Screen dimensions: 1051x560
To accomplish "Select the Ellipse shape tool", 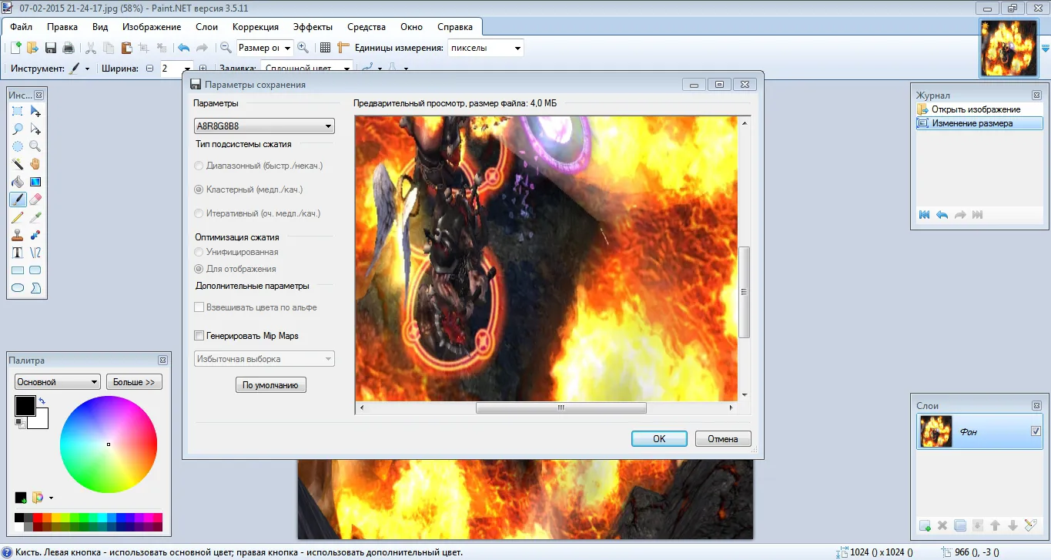I will click(x=17, y=288).
